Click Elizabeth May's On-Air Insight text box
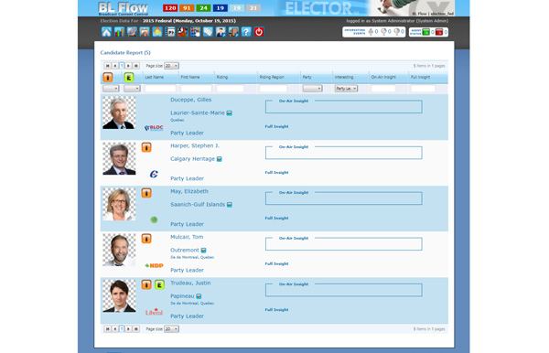 tap(343, 198)
